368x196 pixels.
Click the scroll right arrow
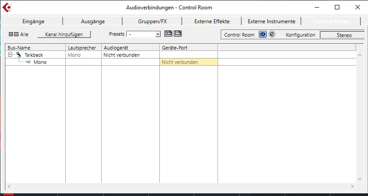(x=352, y=186)
